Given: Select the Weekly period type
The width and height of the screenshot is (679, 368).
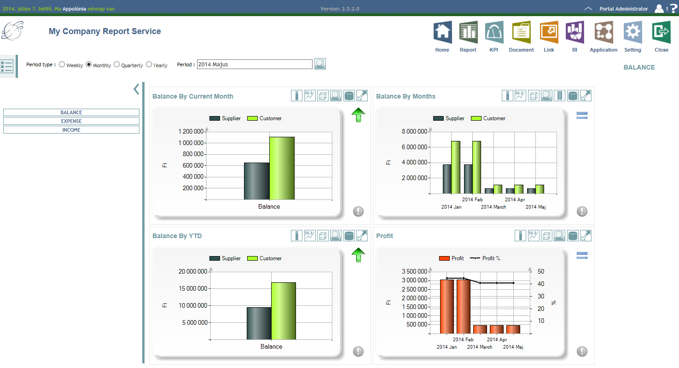Looking at the screenshot, I should coord(62,64).
